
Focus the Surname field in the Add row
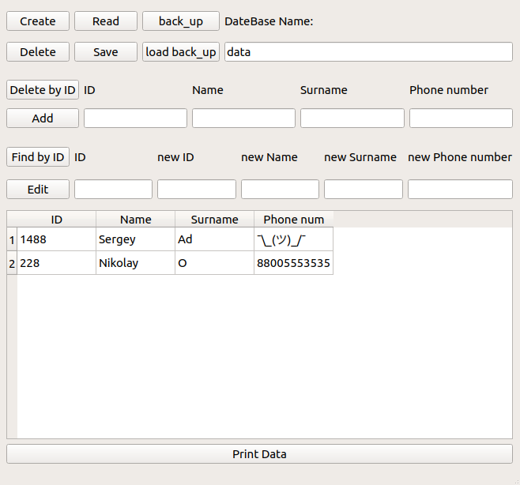coord(352,118)
